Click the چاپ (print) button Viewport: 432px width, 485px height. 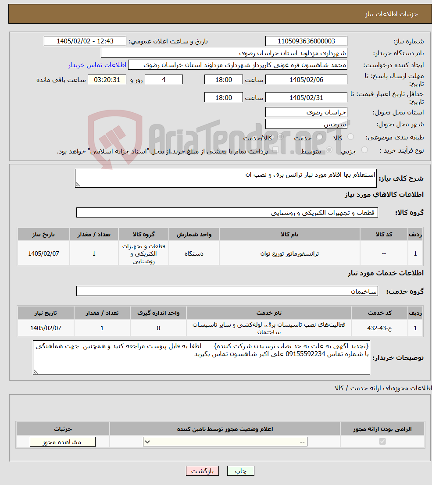pyautogui.click(x=240, y=471)
